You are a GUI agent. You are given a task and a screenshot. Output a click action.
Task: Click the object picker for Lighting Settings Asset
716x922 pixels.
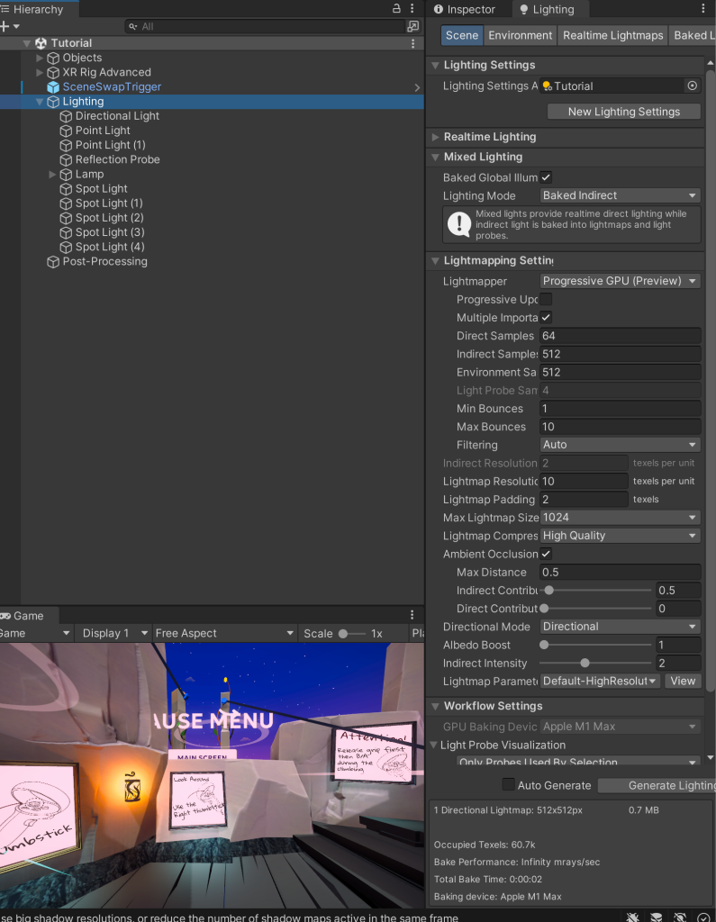[693, 86]
